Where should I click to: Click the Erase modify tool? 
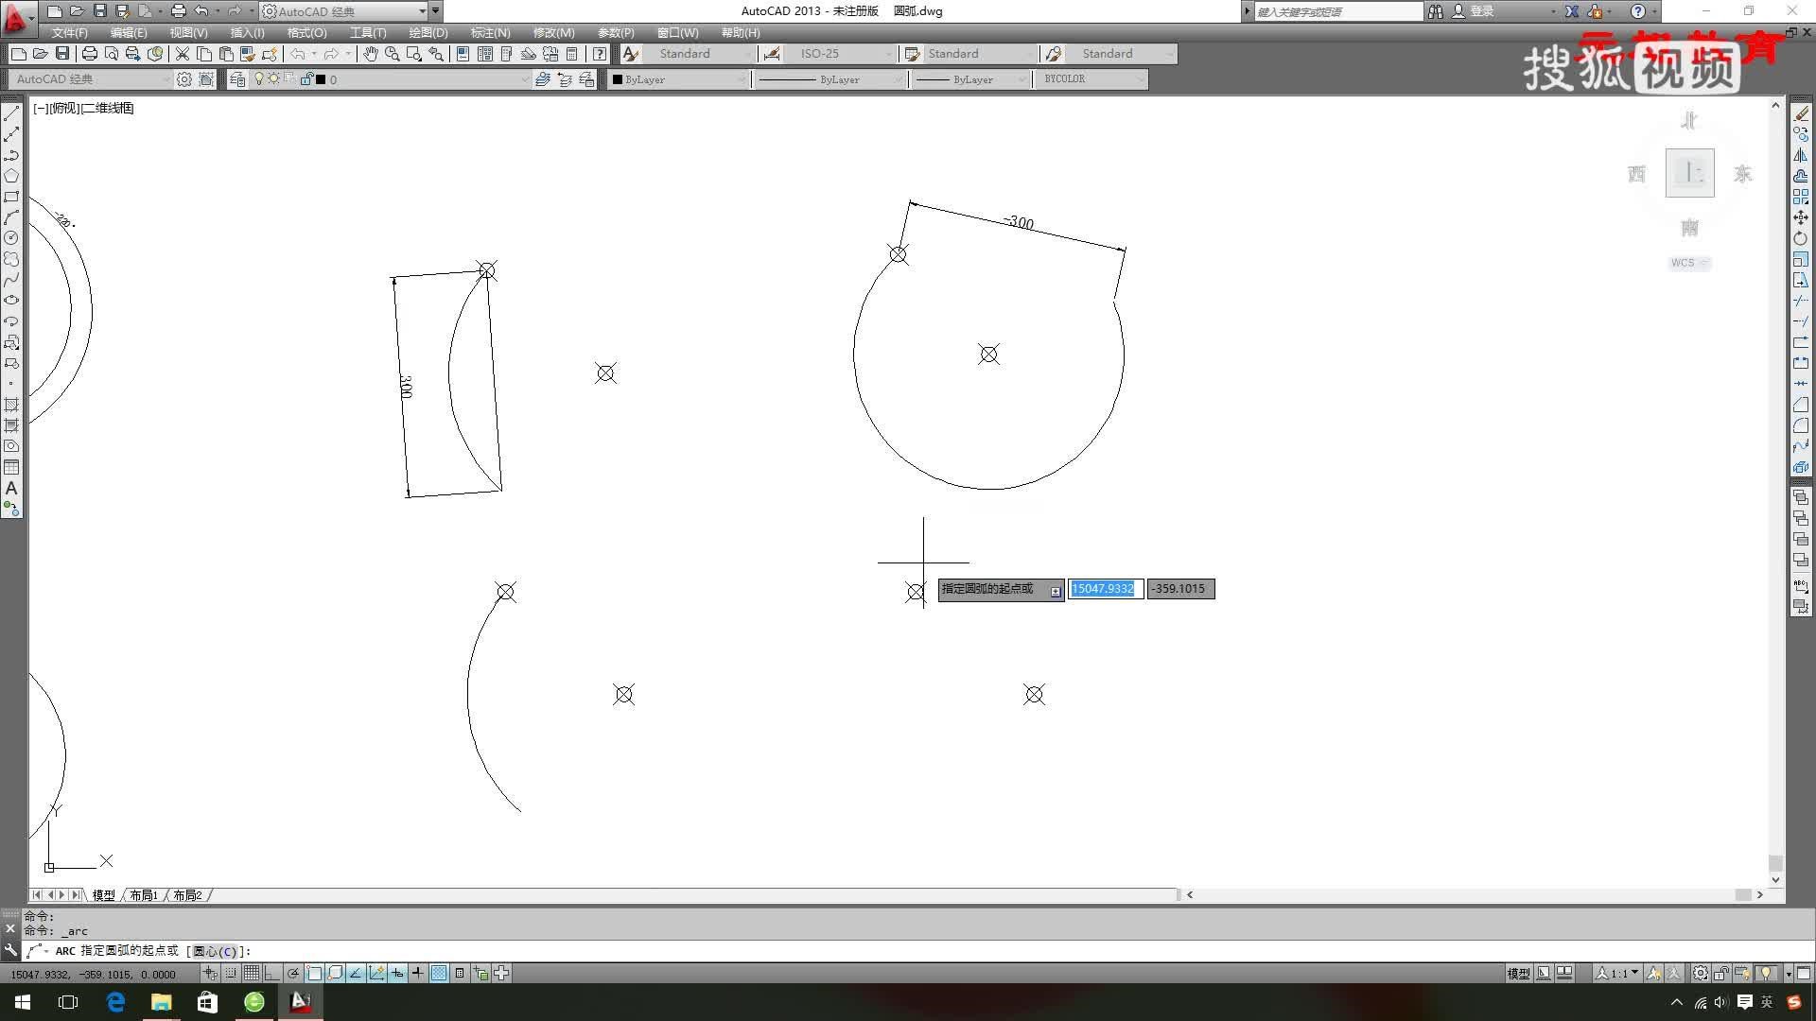[1801, 113]
